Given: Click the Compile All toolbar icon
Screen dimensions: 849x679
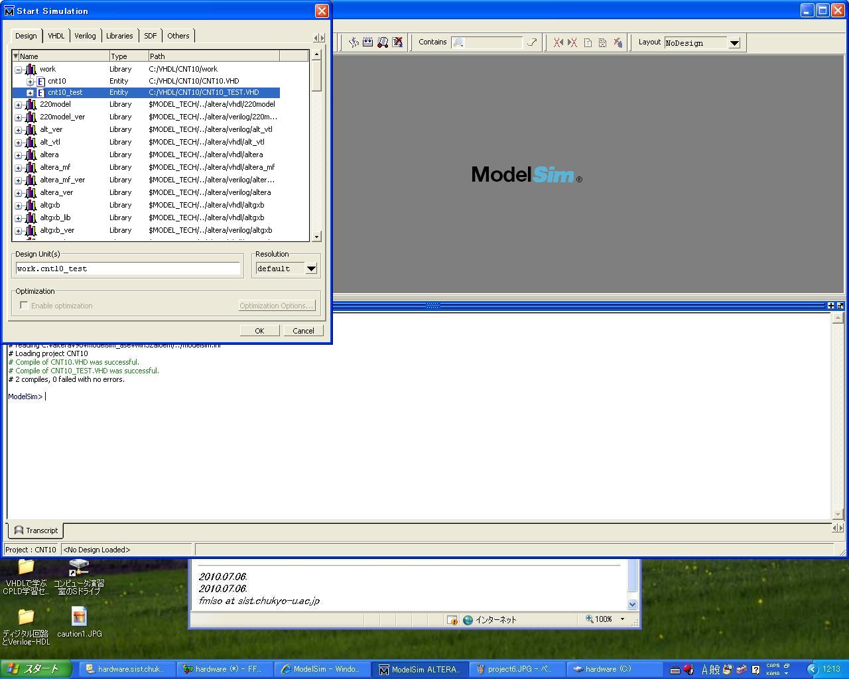Looking at the screenshot, I should click(368, 42).
